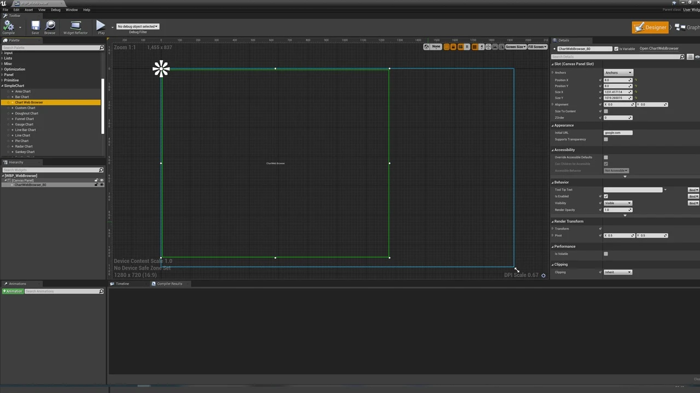Click the DPI scale settings gear

click(x=543, y=276)
